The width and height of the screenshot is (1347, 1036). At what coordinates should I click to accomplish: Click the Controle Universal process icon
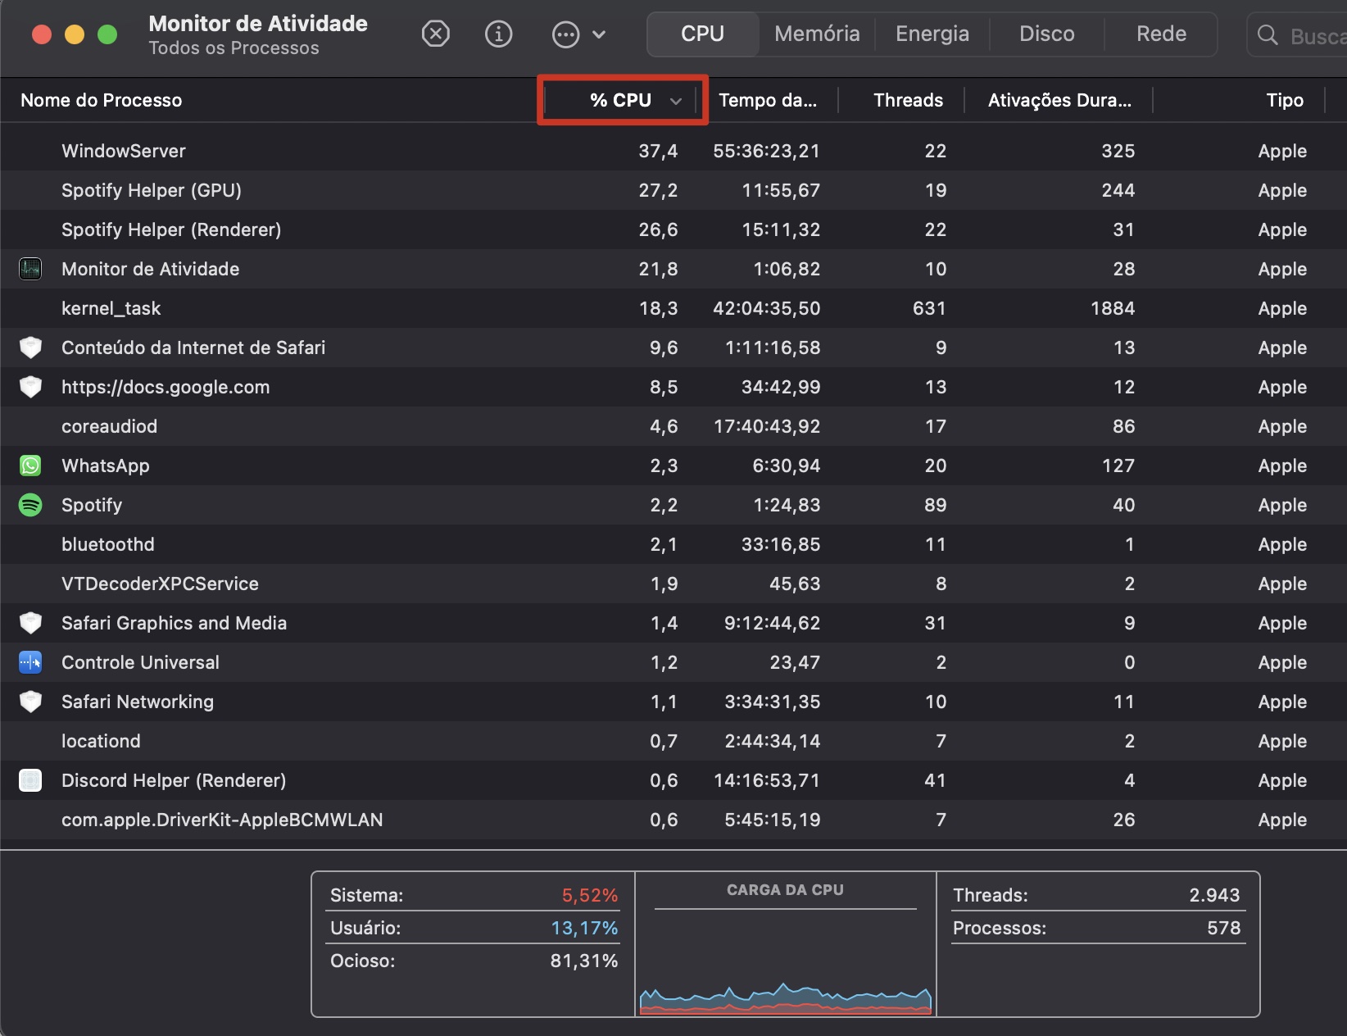30,662
